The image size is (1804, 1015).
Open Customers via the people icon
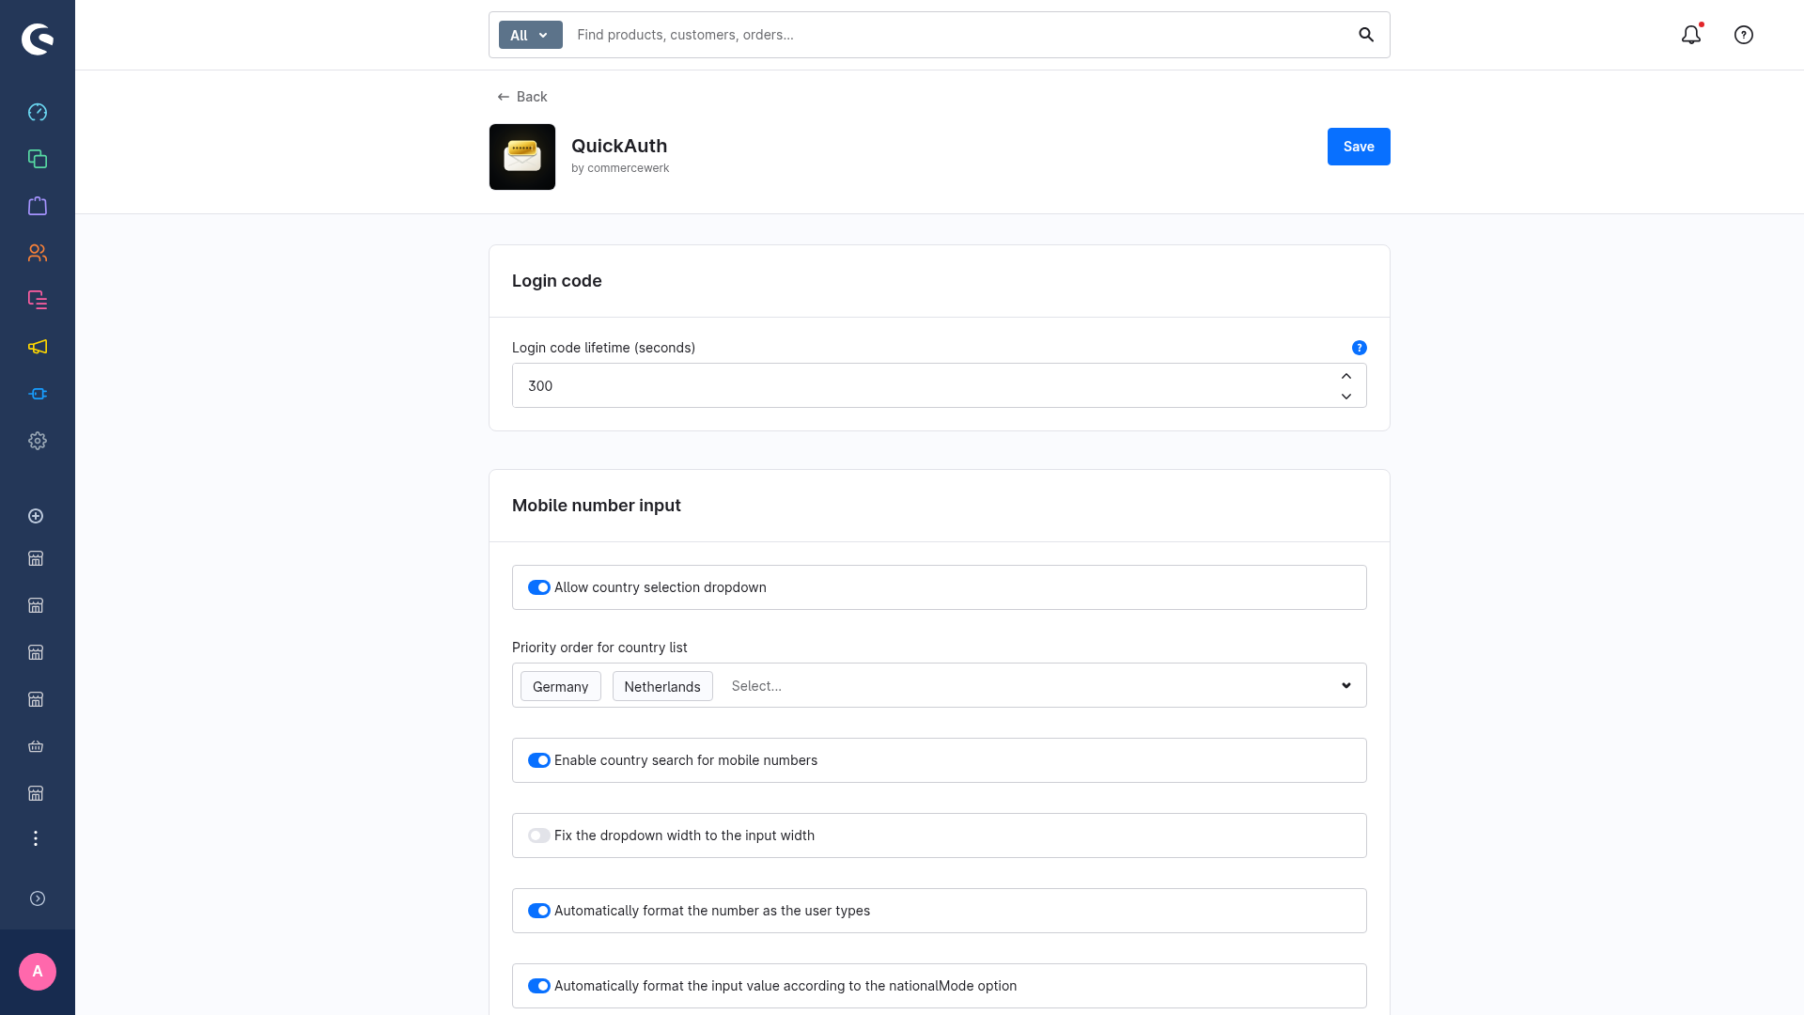tap(38, 253)
